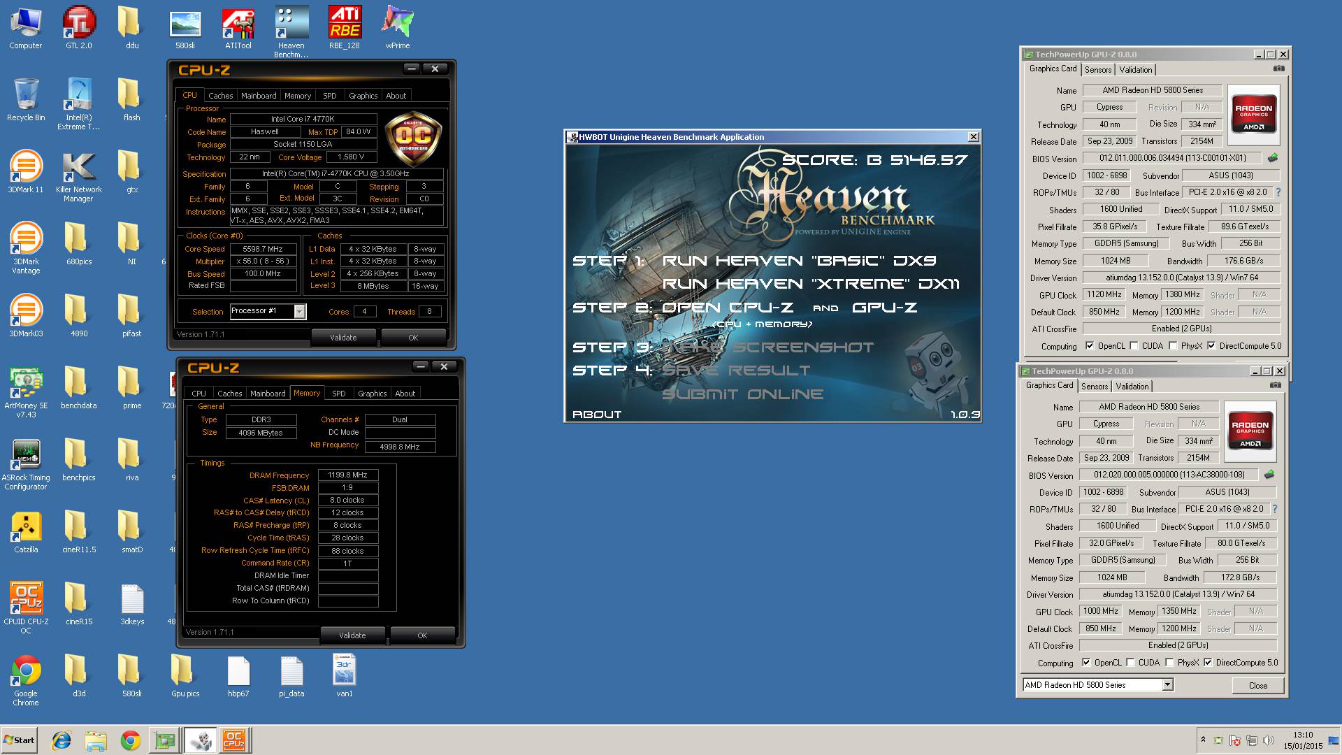
Task: Open the Computer desktop icon
Action: pos(26,28)
